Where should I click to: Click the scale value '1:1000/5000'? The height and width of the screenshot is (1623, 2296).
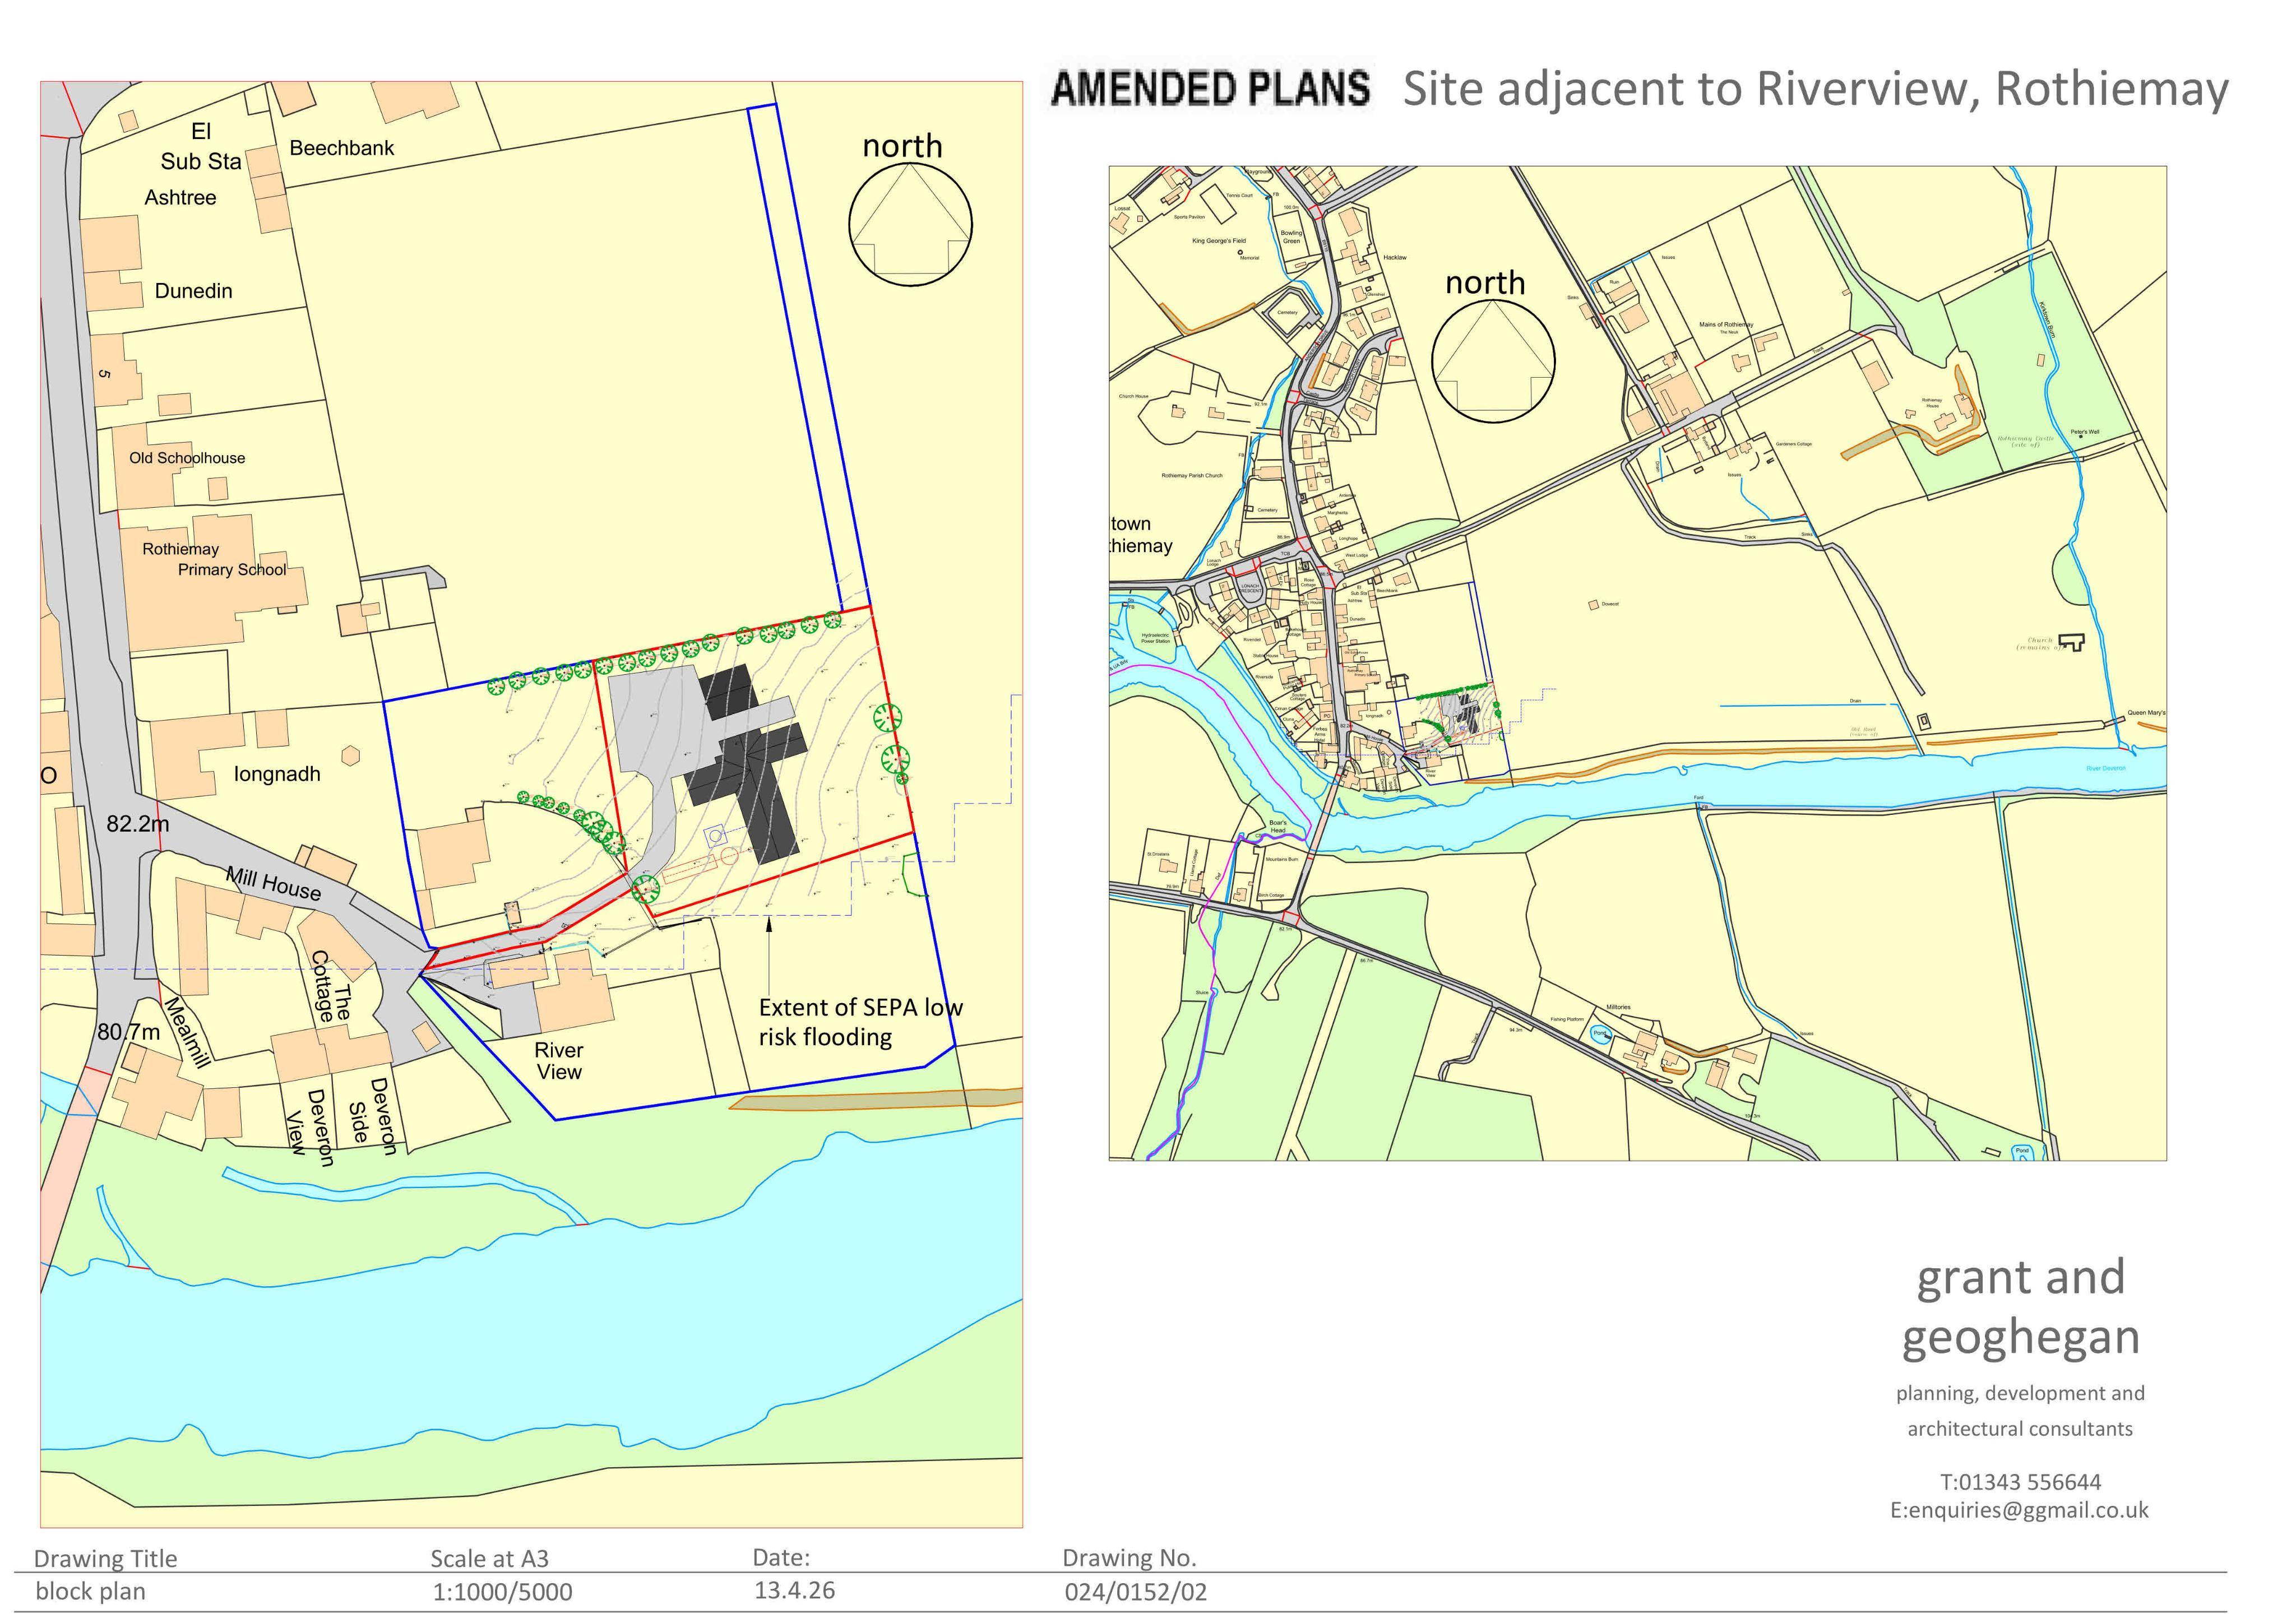coord(502,1592)
